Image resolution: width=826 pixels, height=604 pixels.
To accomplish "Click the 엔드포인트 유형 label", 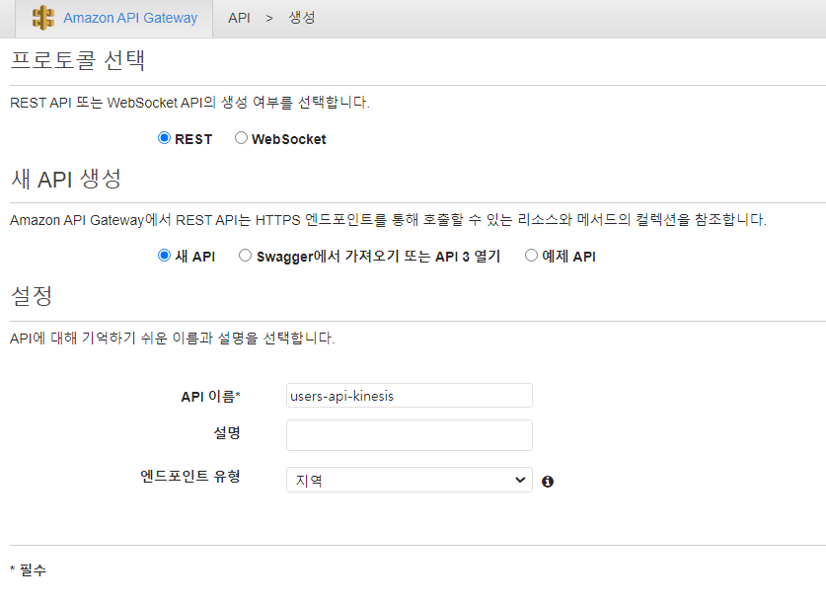I will [x=190, y=476].
